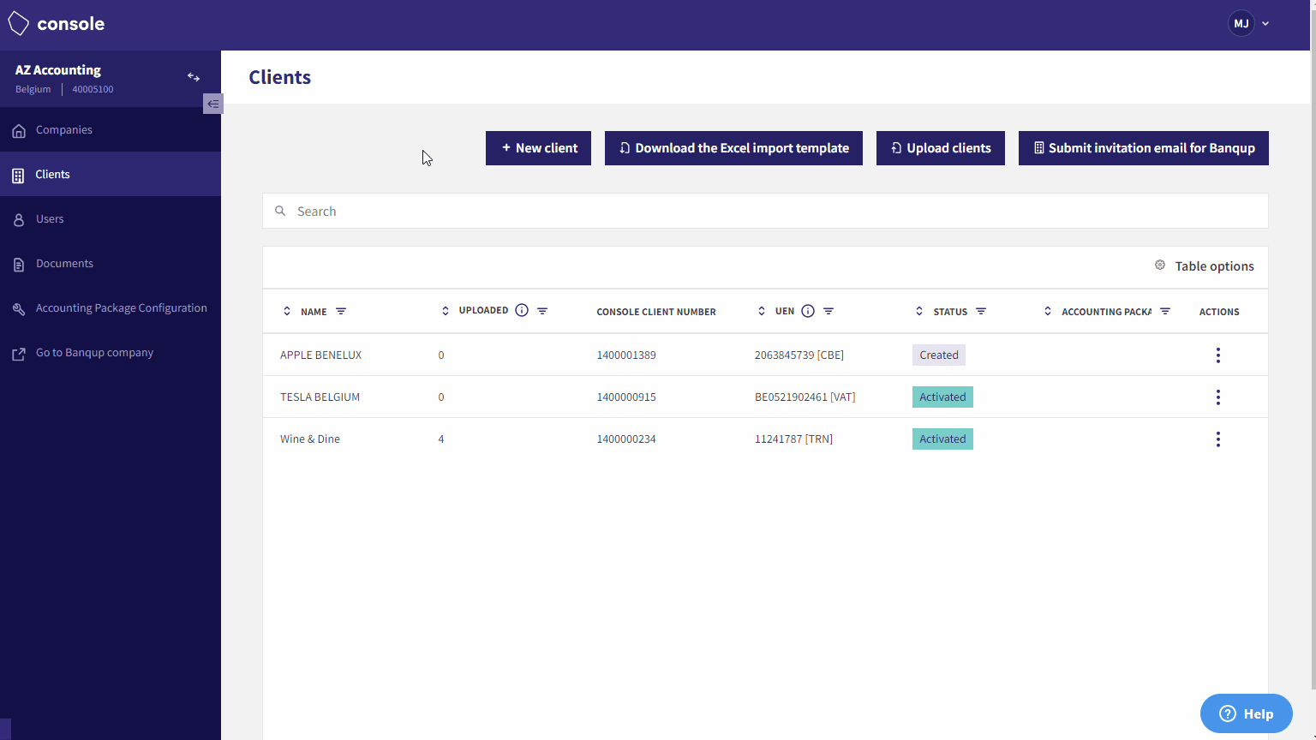Submit invitation email for Banqup
1316x740 pixels.
click(1144, 148)
